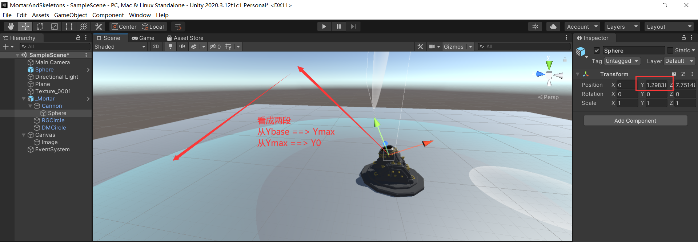
Task: Open the Window menu
Action: tap(140, 15)
